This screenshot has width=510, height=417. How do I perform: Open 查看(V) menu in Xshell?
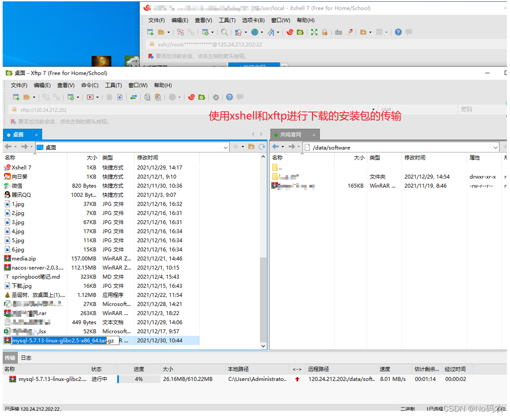[x=203, y=20]
